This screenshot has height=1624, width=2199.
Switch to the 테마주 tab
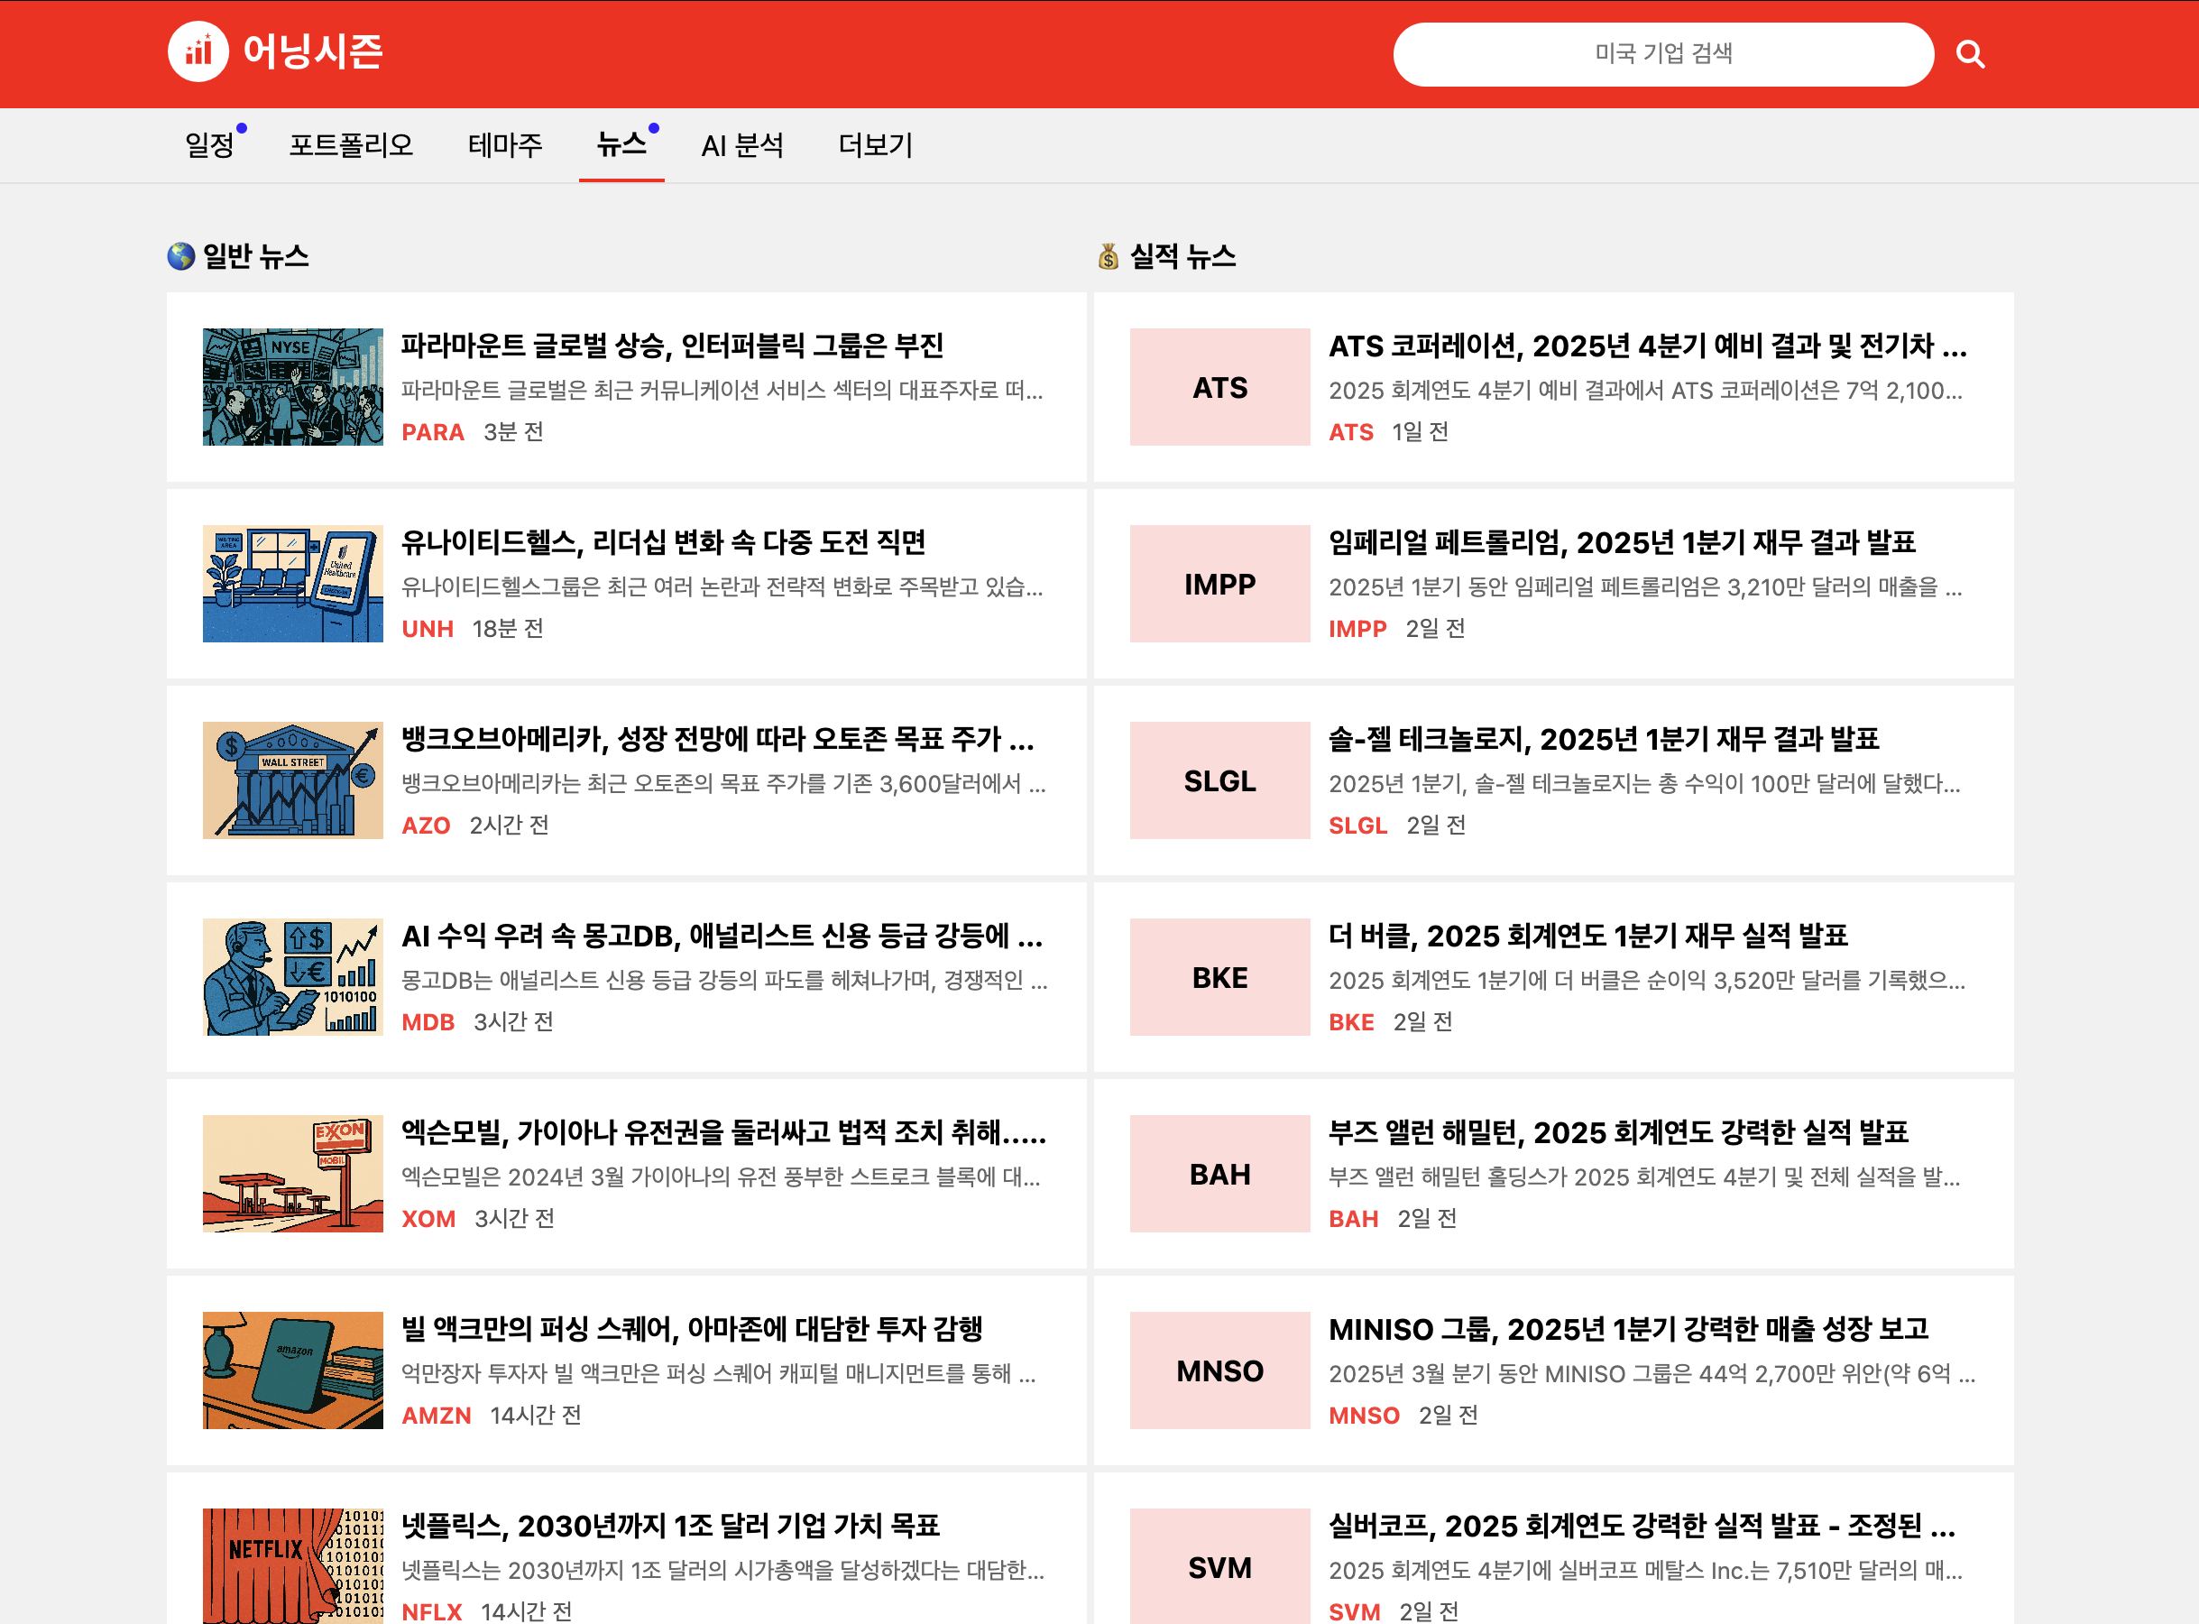pos(505,145)
